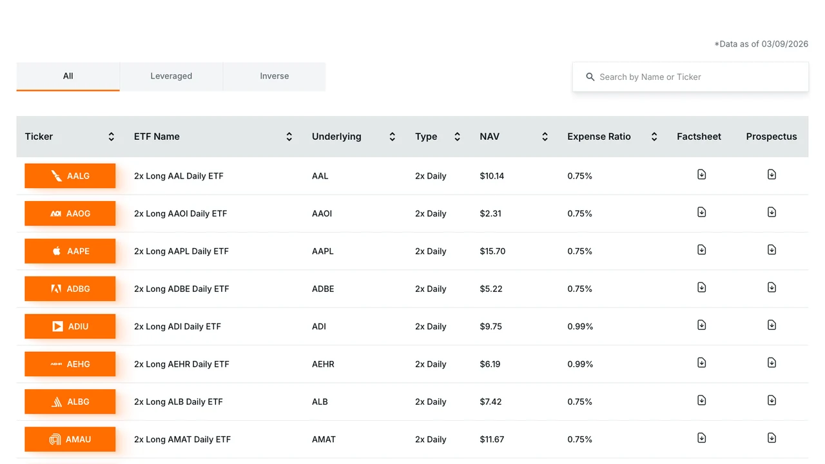Click '2x Long ADI Daily ETF' name
The height and width of the screenshot is (464, 825).
pos(177,326)
